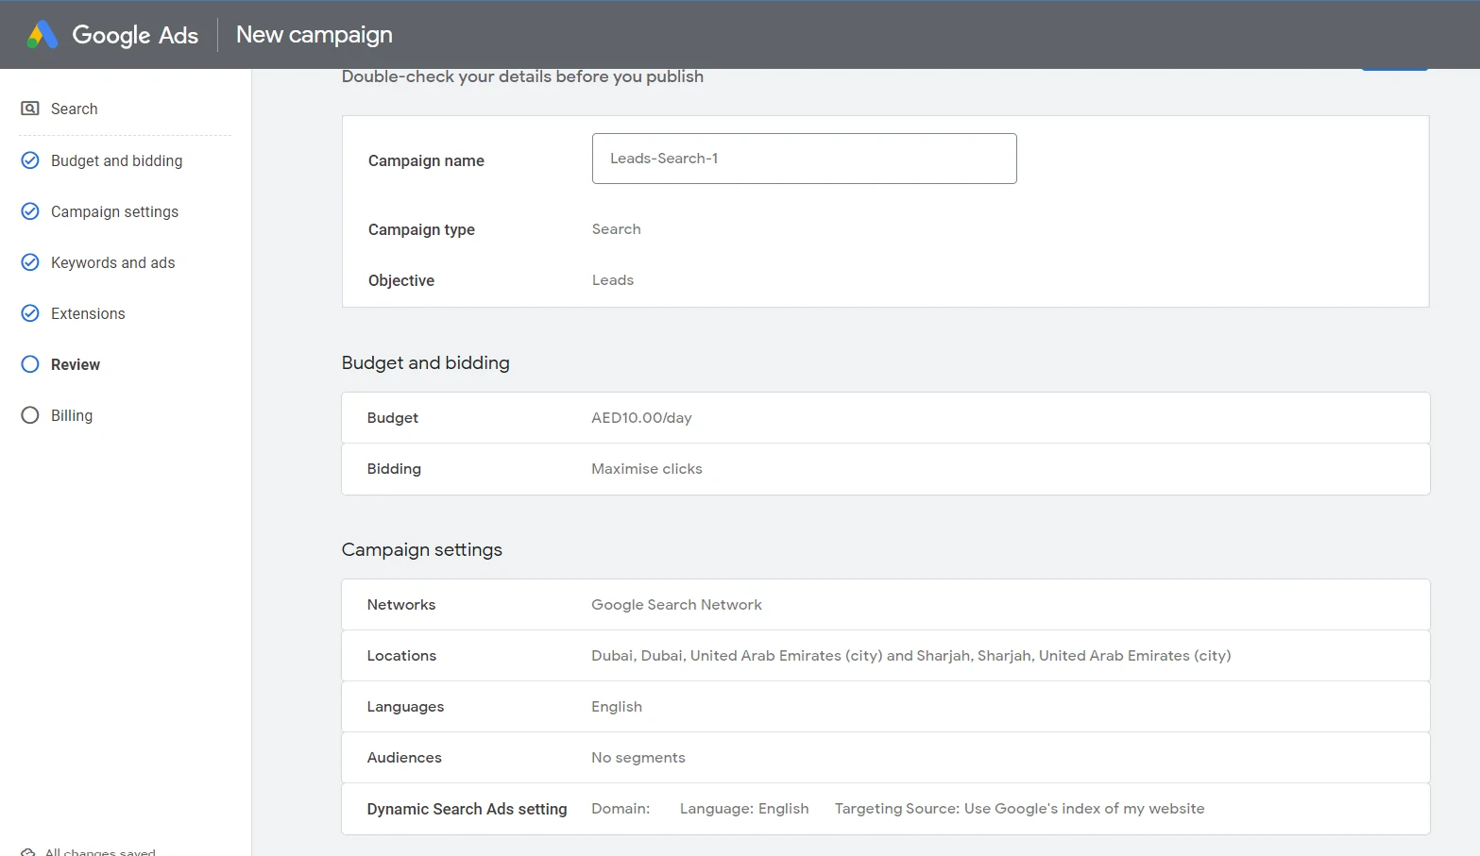Open the Budget and bidding step

click(x=116, y=160)
